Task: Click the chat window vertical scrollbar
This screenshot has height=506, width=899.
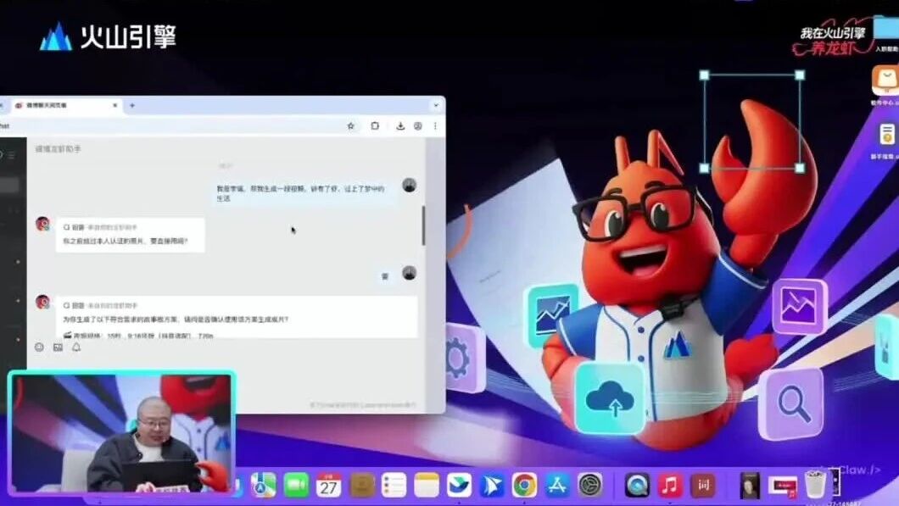Action: point(424,225)
